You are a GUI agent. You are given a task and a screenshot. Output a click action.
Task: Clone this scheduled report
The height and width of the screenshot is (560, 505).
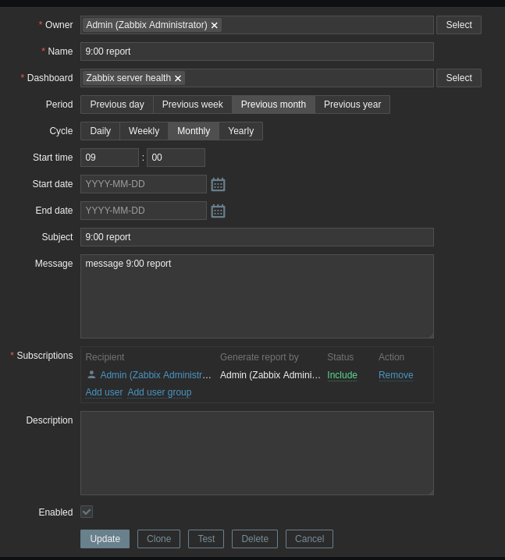158,539
